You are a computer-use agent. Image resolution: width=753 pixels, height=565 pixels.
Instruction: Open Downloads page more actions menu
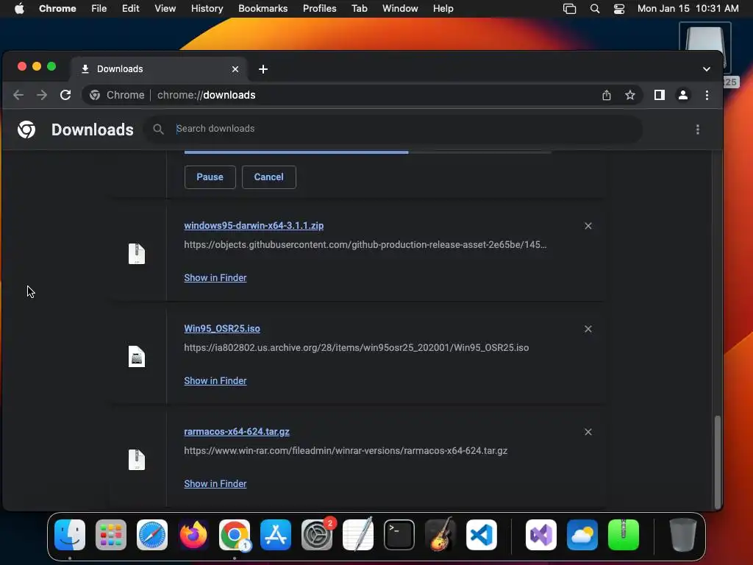point(697,129)
